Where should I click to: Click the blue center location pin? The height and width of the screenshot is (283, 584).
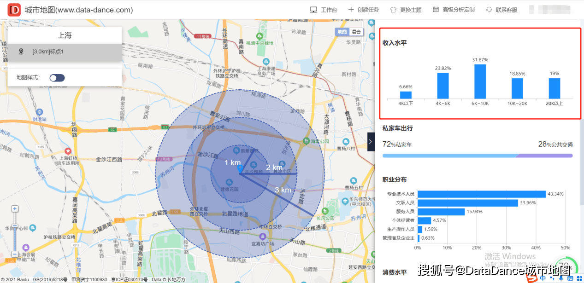(240, 169)
